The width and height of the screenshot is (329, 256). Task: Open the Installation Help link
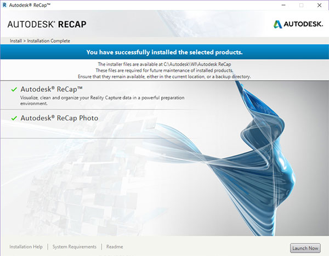26,247
